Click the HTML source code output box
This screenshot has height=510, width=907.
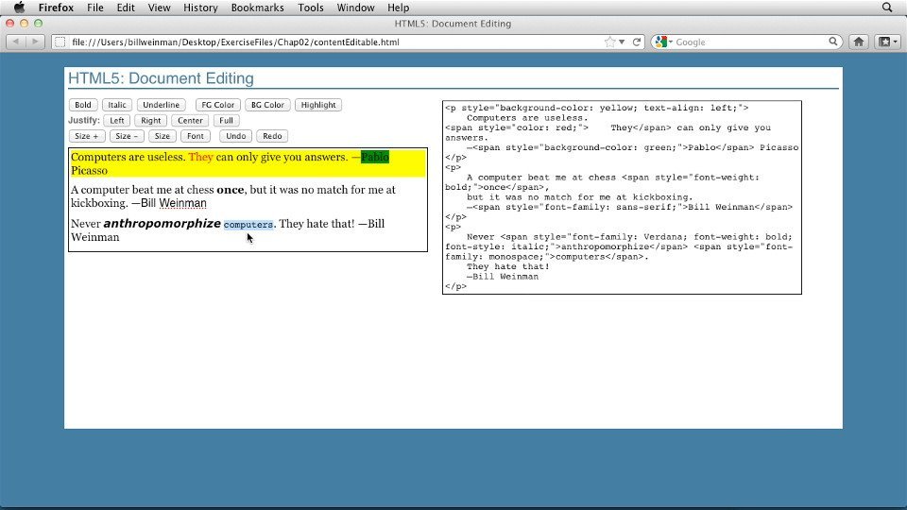(622, 197)
